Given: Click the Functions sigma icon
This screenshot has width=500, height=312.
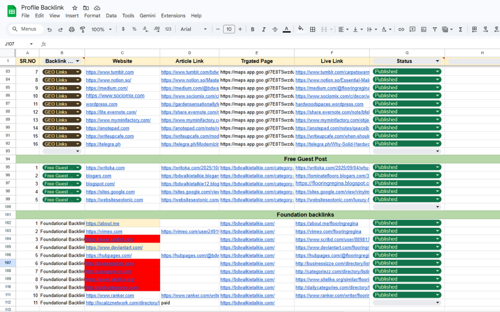Looking at the screenshot, I should coord(460,29).
